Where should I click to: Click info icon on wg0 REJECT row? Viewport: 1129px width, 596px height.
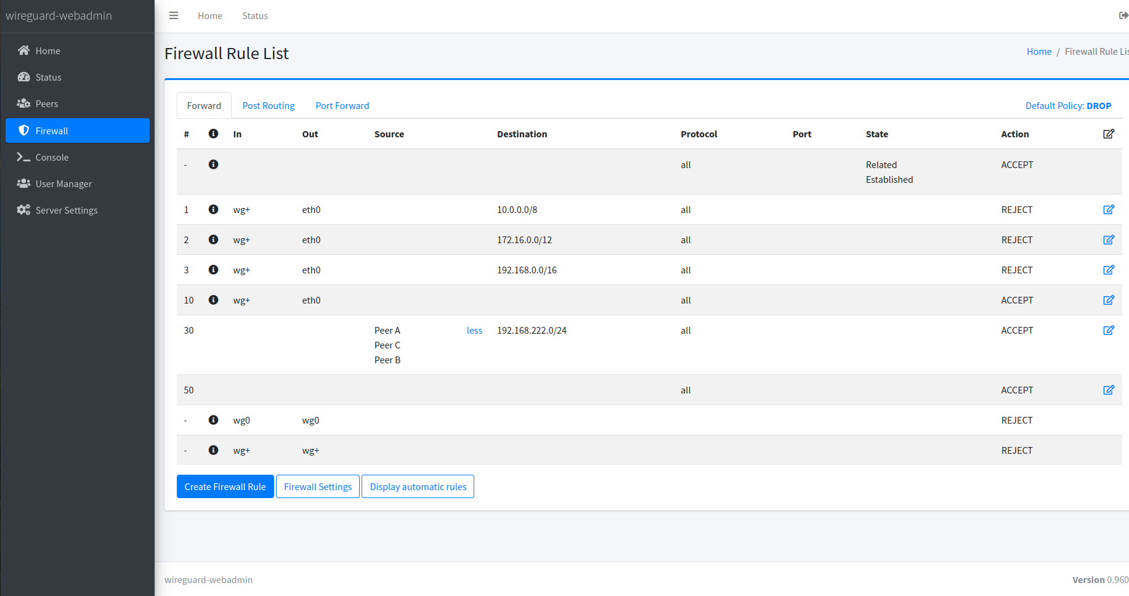(x=213, y=421)
